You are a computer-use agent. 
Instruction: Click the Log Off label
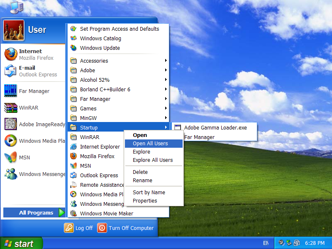[84, 228]
